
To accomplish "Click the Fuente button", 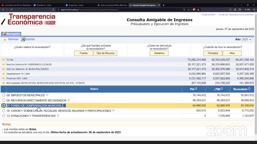I will click(84, 53).
